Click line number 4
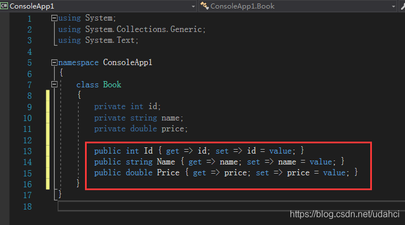Image resolution: width=405 pixels, height=225 pixels. [x=30, y=52]
